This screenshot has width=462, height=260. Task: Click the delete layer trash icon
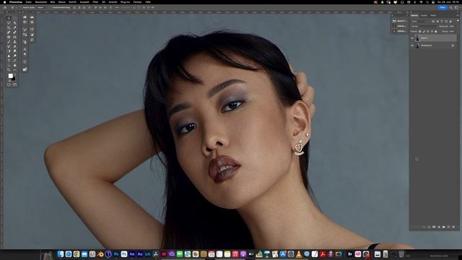(453, 227)
